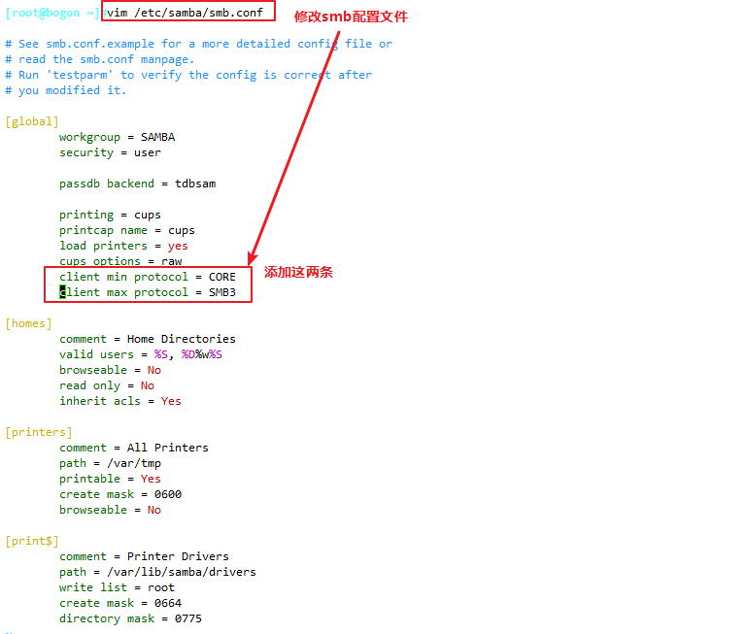Image resolution: width=747 pixels, height=634 pixels.
Task: Select the '# See smb.conf.example' comment line
Action: coord(199,44)
